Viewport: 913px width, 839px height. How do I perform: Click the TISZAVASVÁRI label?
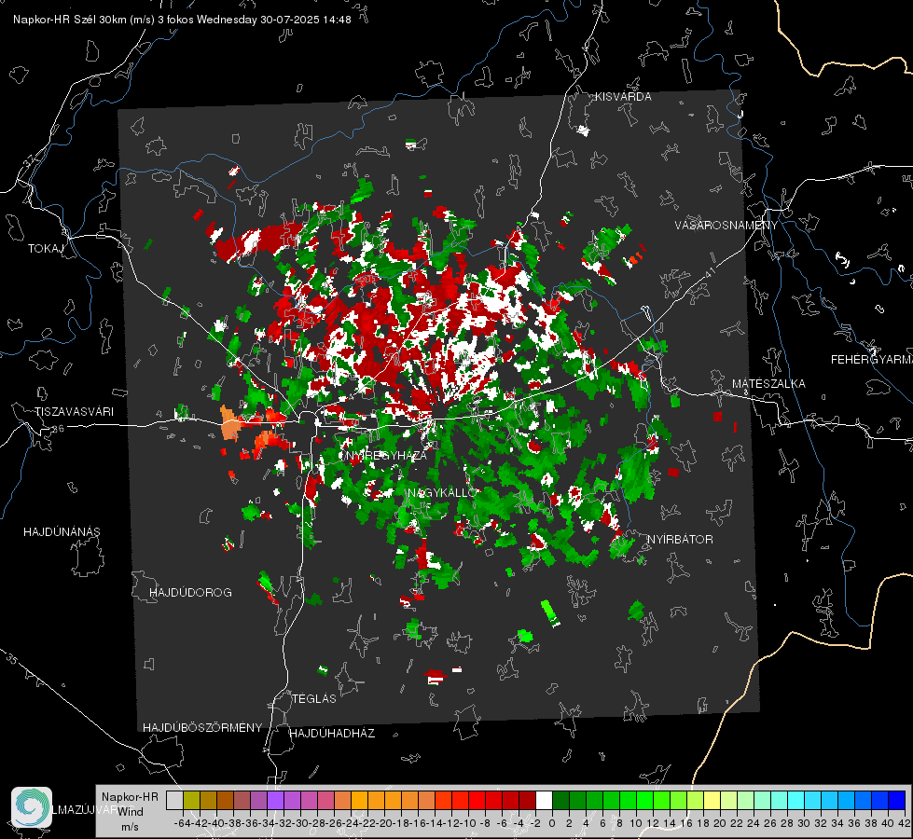tap(74, 412)
